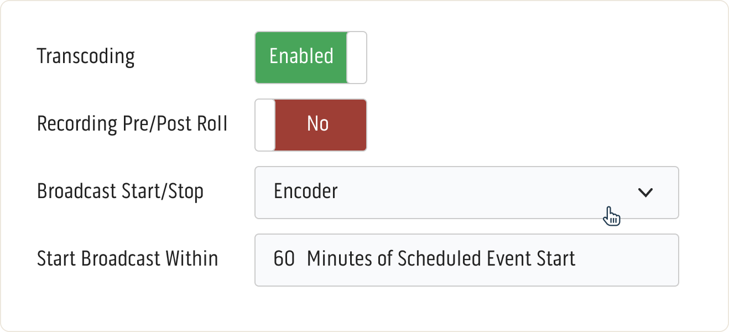The width and height of the screenshot is (729, 332).
Task: Select the Start Broadcast Within value field
Action: [x=466, y=259]
